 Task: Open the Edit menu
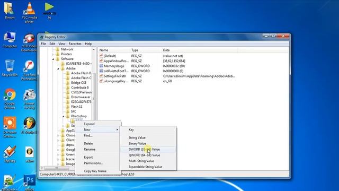[x=52, y=44]
